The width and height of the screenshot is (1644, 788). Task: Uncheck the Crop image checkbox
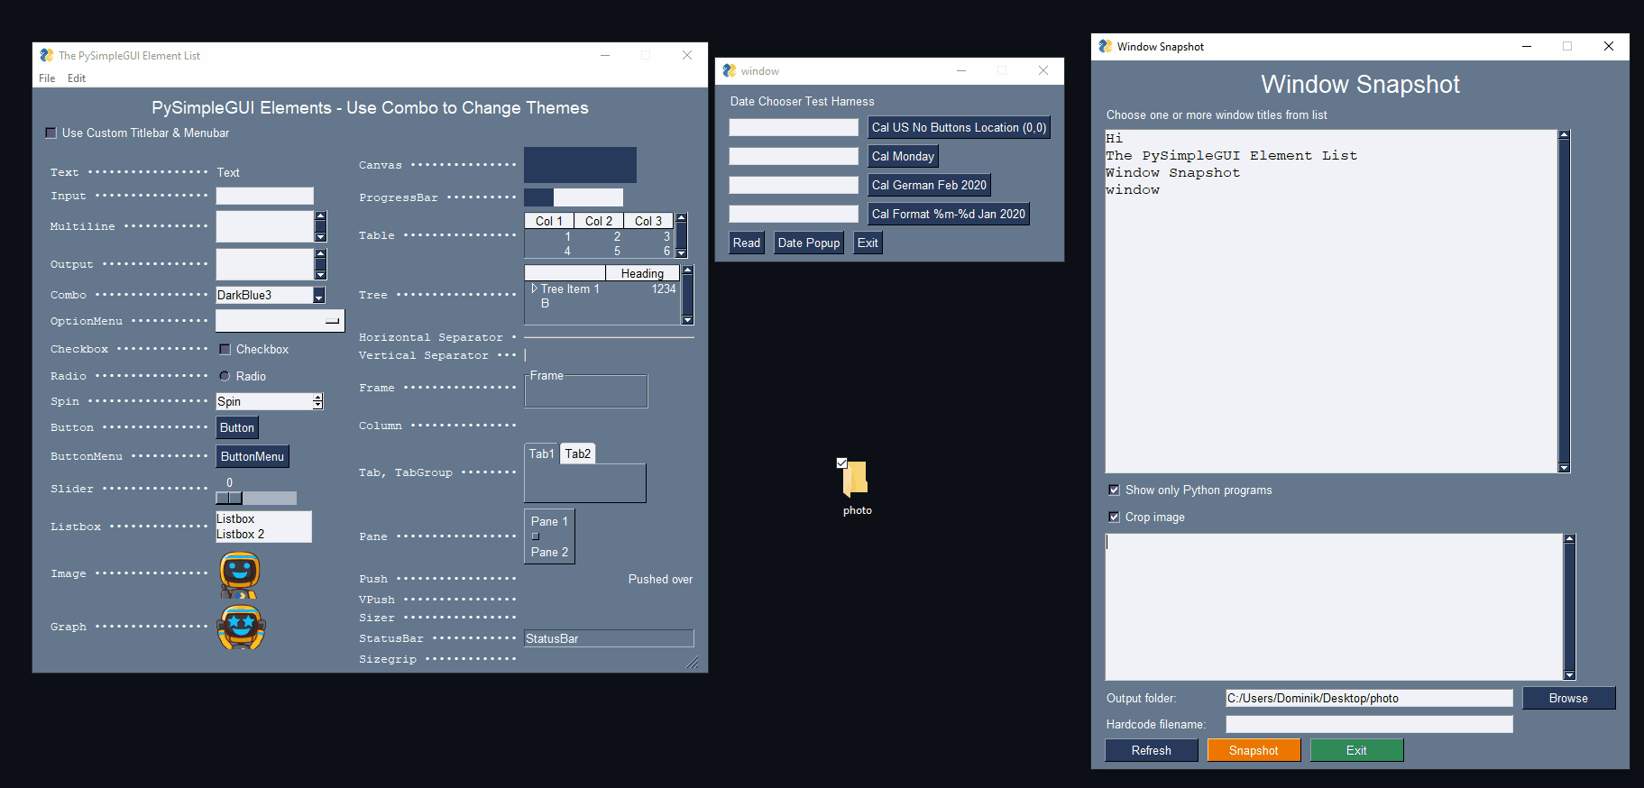coord(1114,517)
